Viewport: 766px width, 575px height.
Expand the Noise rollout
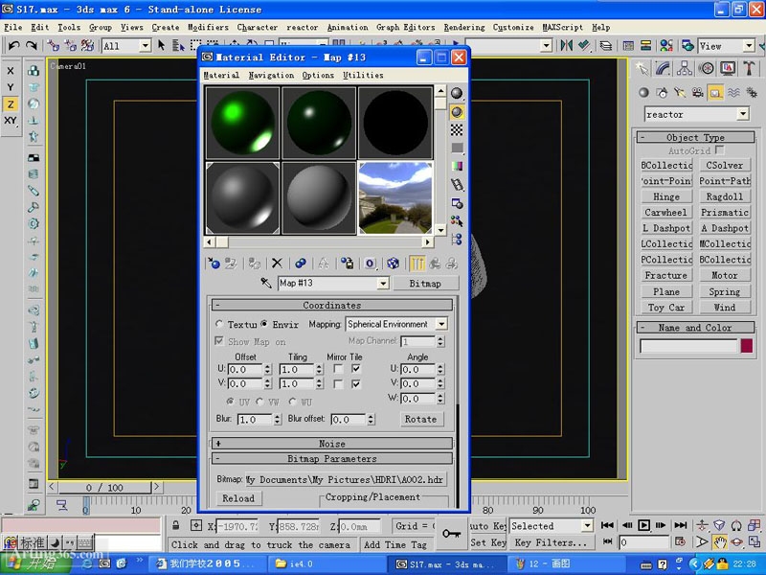tap(331, 444)
